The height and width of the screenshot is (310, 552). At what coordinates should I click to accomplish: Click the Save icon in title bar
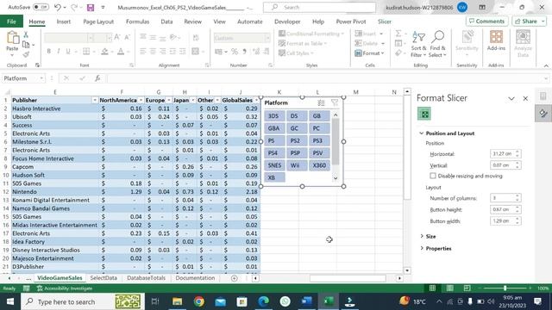point(91,8)
